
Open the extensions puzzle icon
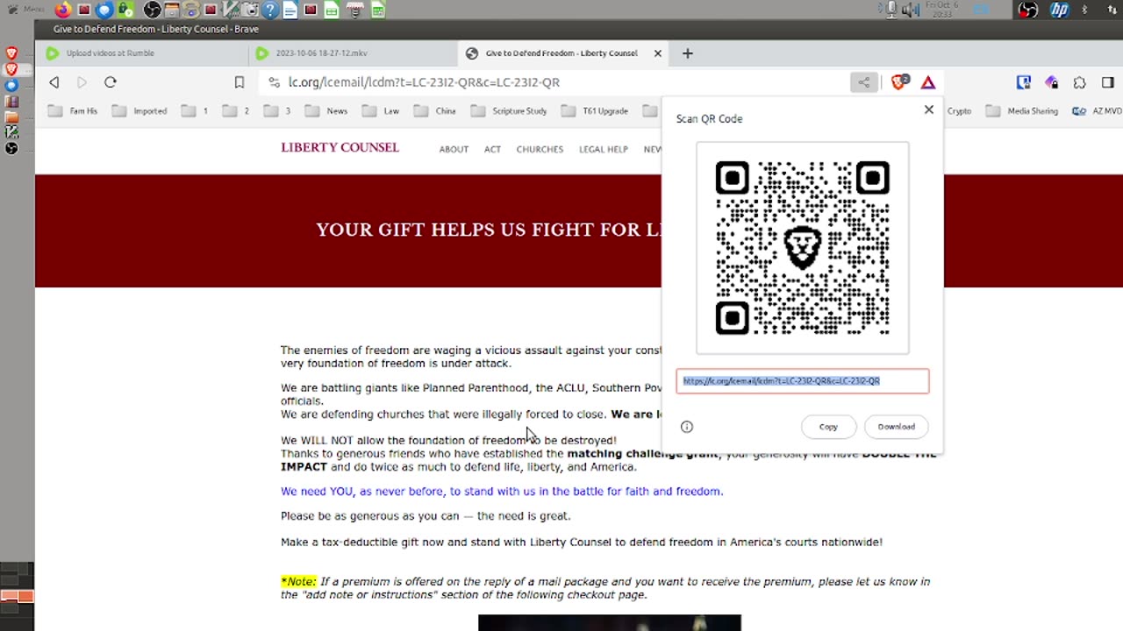pos(1080,82)
